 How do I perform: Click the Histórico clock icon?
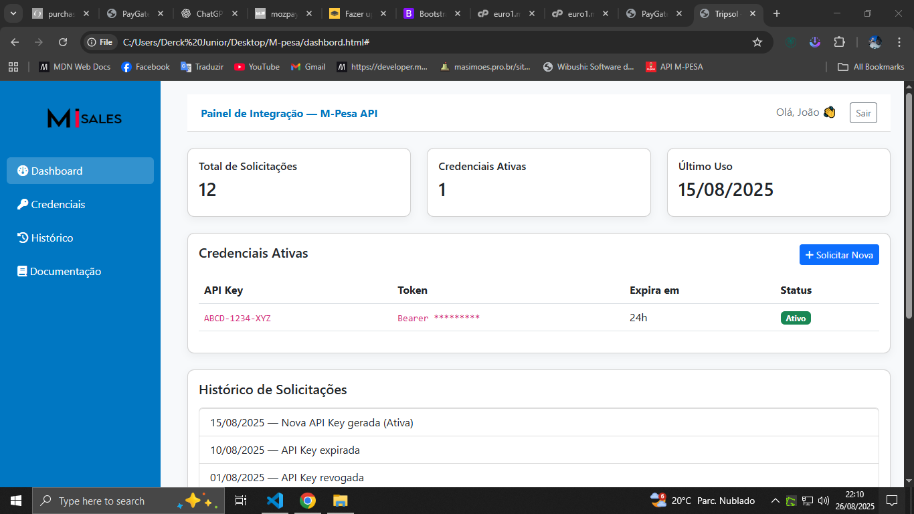point(22,238)
